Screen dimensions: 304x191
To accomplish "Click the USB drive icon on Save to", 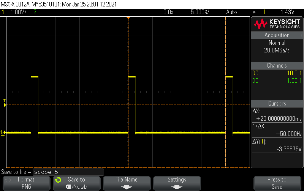I will tap(70, 187).
